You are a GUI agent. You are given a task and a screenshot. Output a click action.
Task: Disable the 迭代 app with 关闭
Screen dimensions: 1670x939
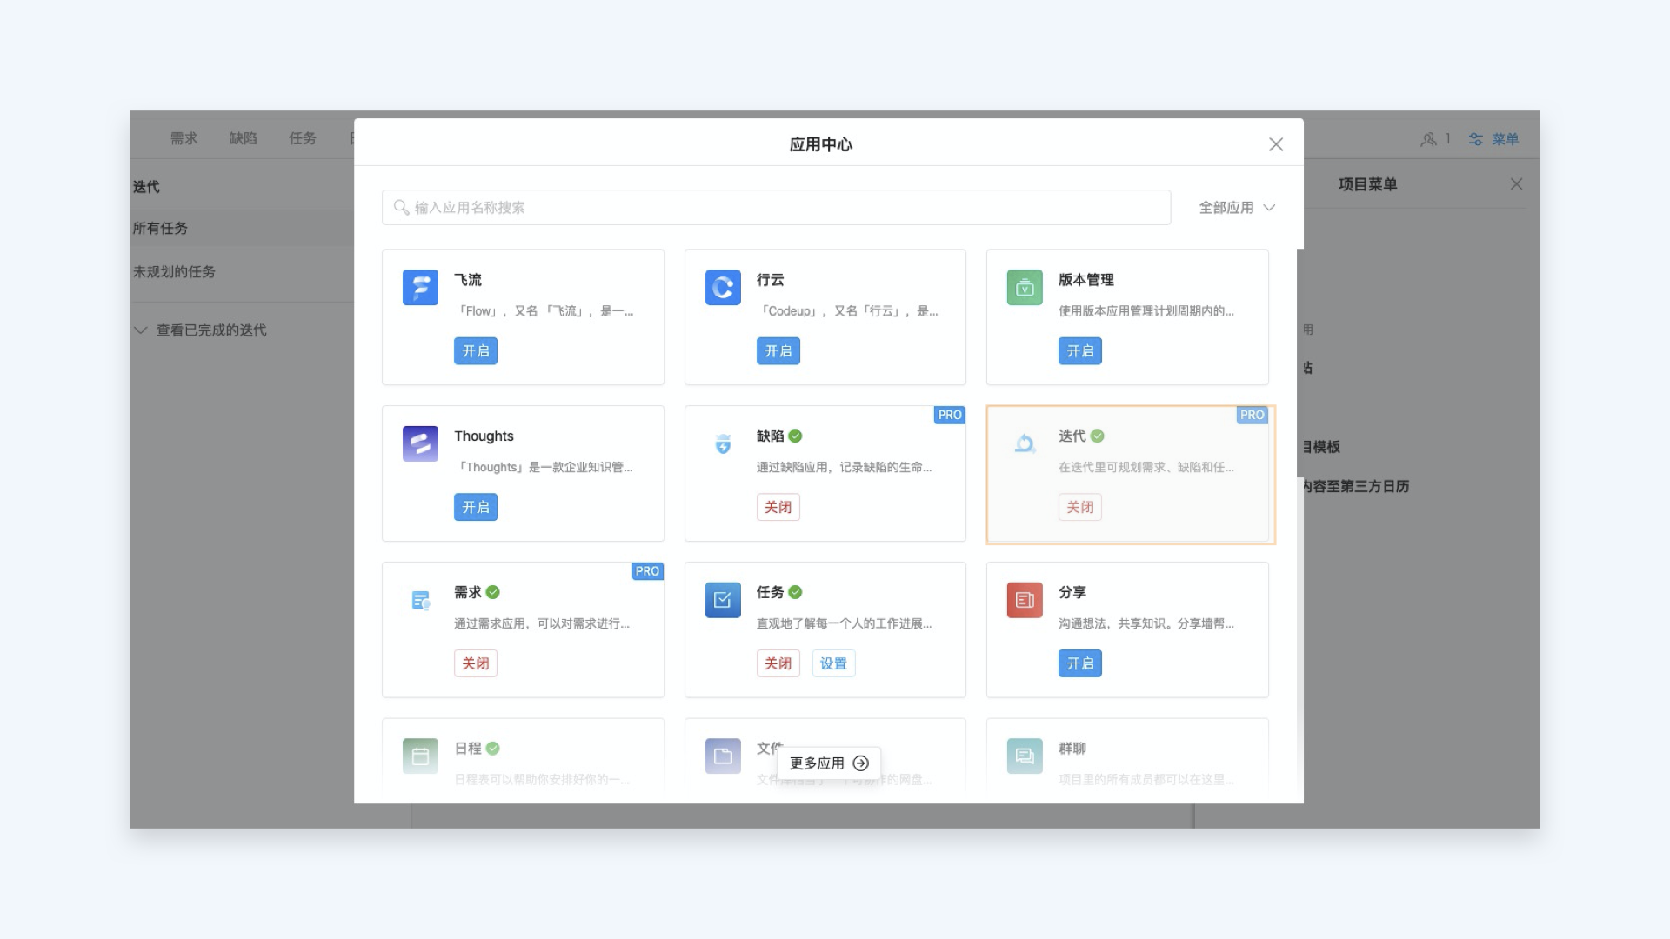point(1080,507)
